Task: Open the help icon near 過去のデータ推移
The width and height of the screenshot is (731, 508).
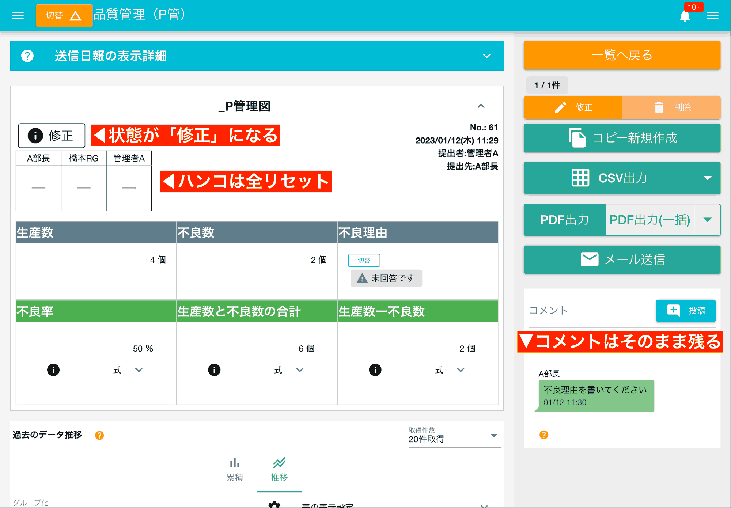Action: pos(99,435)
